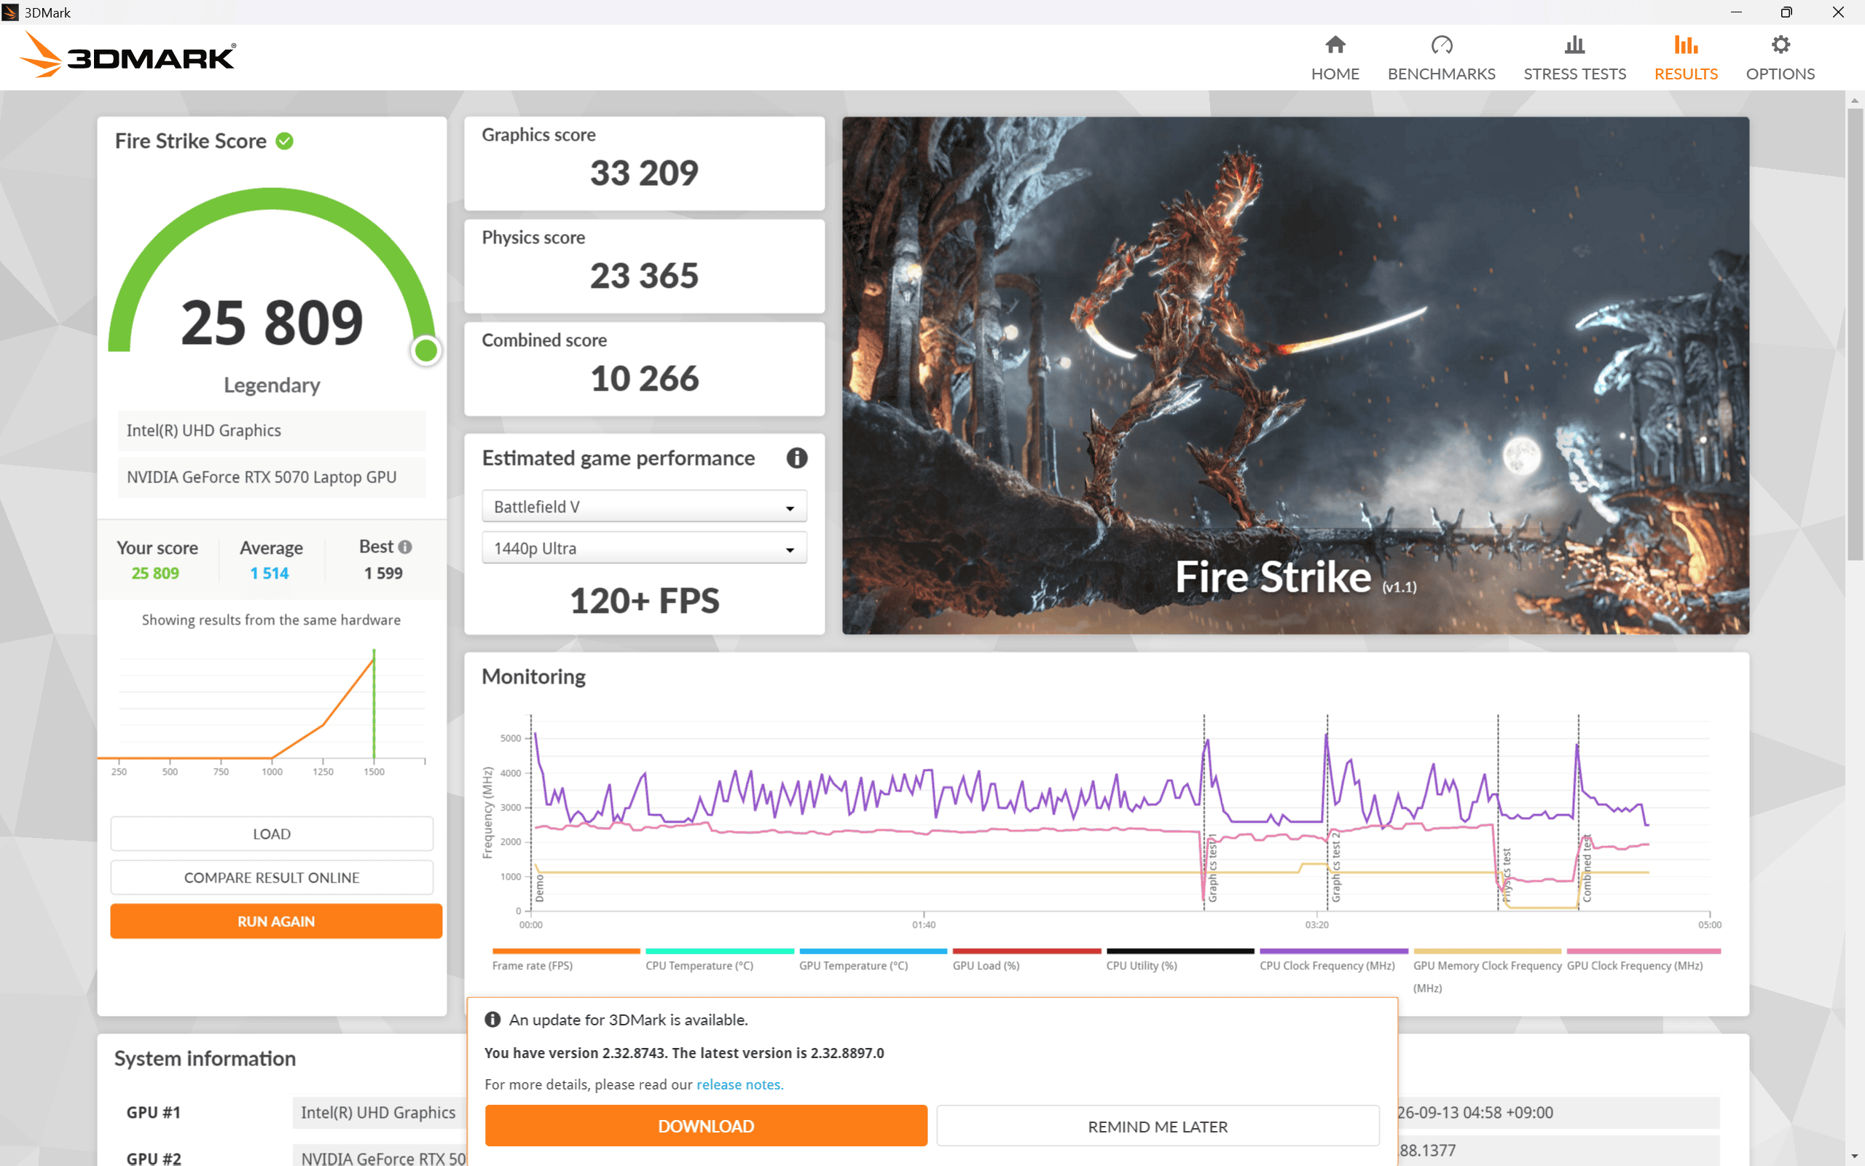Image resolution: width=1865 pixels, height=1166 pixels.
Task: Switch to the STRESS TESTS tab
Action: click(1574, 58)
